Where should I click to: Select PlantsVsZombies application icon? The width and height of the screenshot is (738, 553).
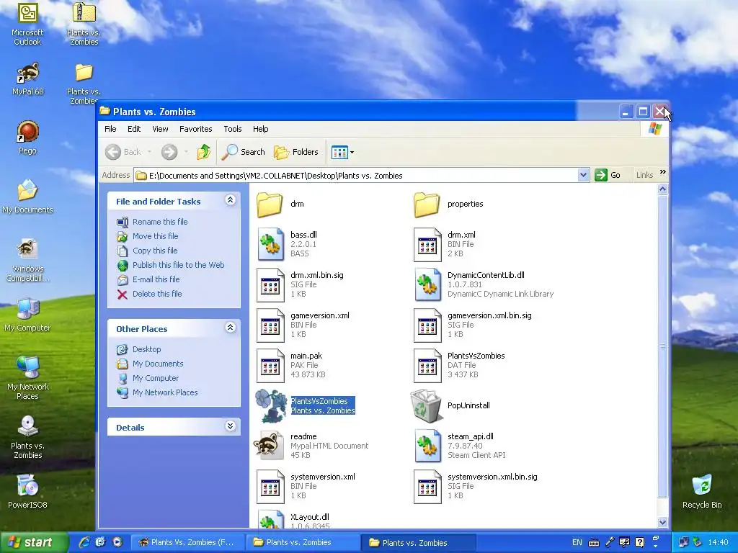271,405
